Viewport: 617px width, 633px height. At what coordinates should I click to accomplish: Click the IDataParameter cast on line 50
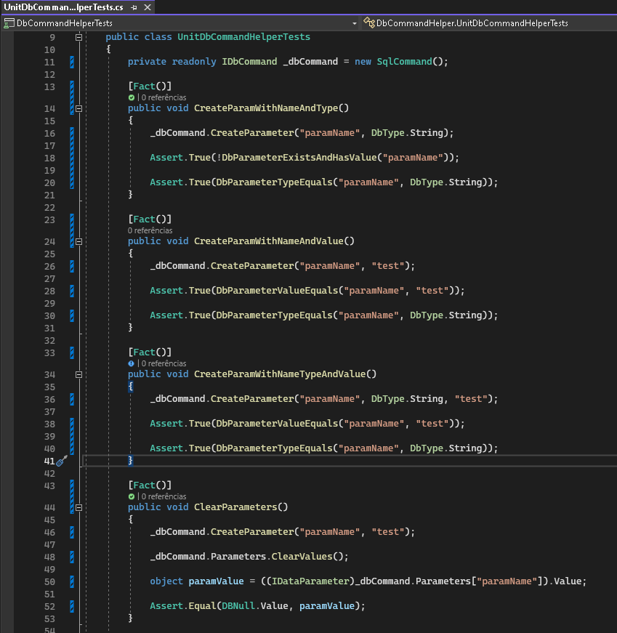pos(310,581)
